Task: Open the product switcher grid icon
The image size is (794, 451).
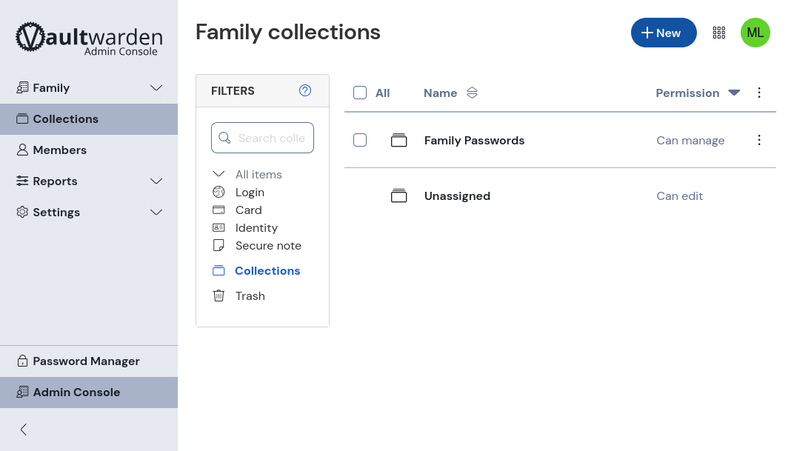Action: click(719, 33)
